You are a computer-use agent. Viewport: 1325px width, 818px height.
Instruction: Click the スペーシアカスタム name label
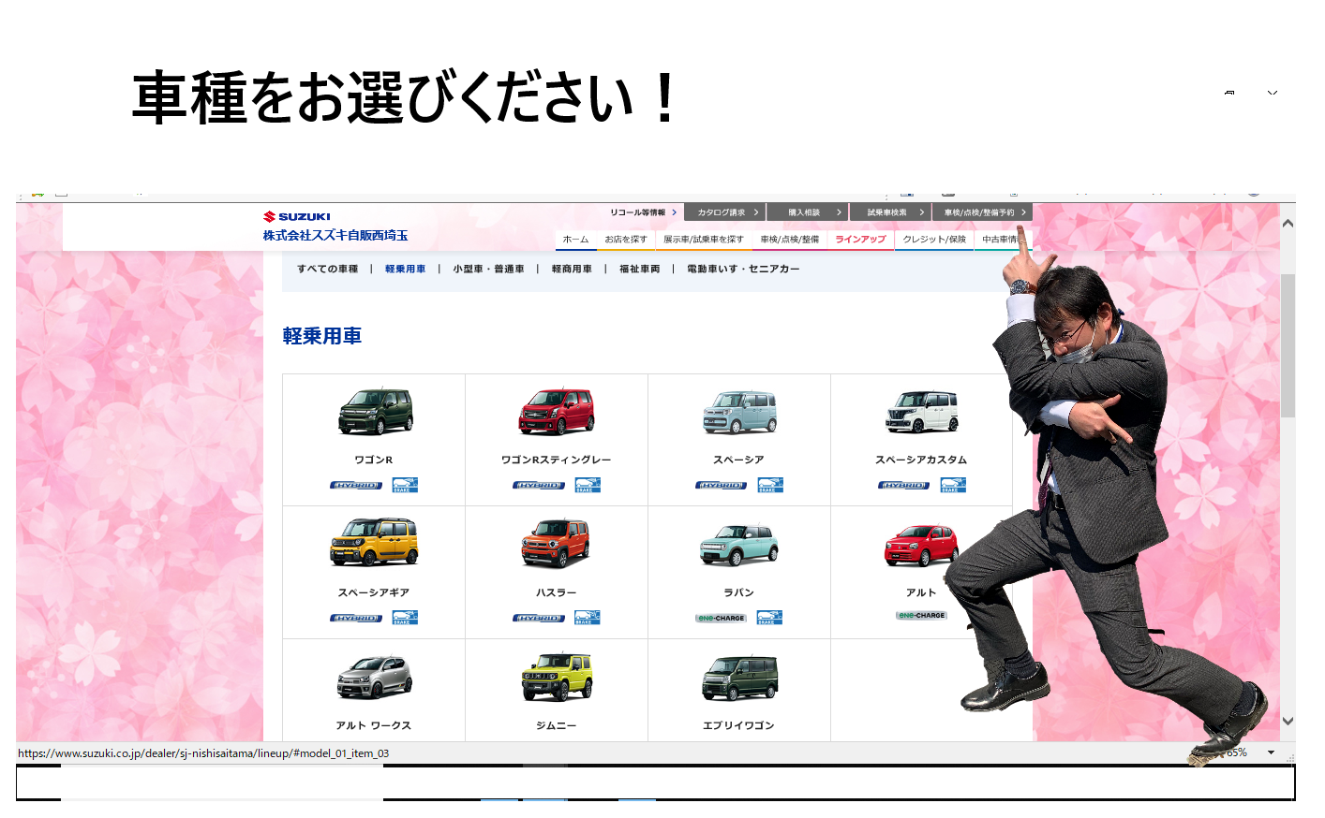(x=921, y=460)
